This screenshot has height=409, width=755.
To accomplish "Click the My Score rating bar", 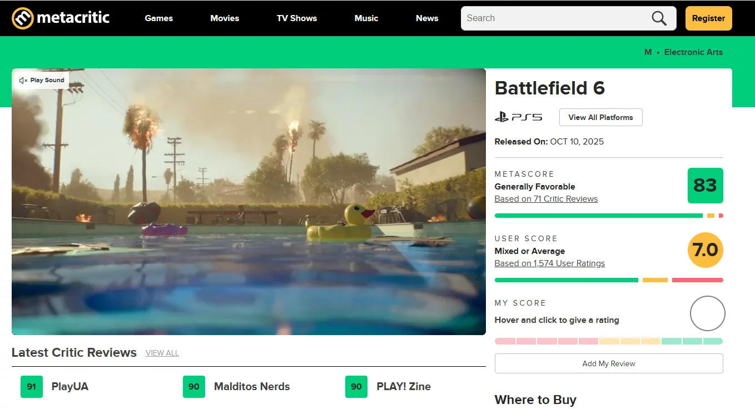I will (x=609, y=341).
